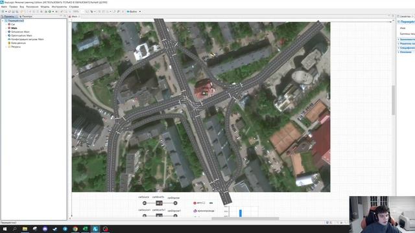Click the Car agent type icon
The width and height of the screenshot is (415, 233).
9,25
